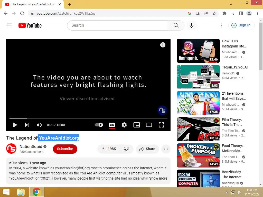Select 'The Legend of YouAreAnIdiot.org' tab
The image size is (263, 197).
33,4
